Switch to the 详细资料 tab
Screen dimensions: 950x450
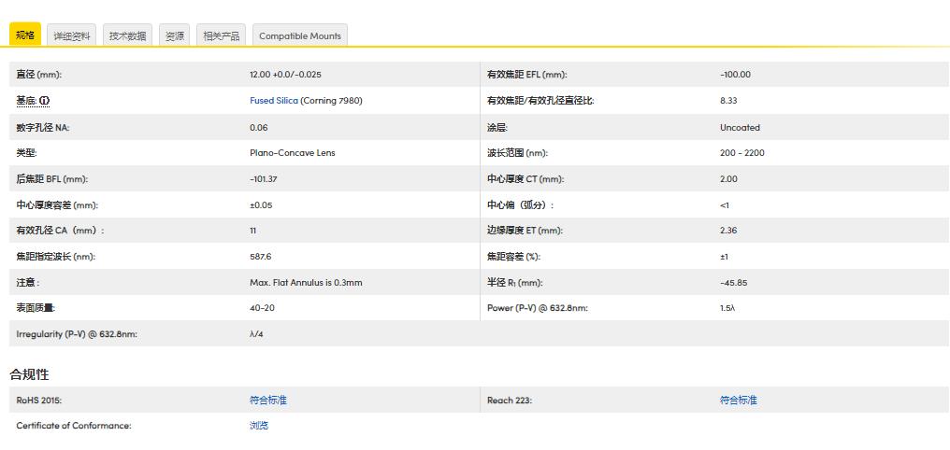[72, 36]
